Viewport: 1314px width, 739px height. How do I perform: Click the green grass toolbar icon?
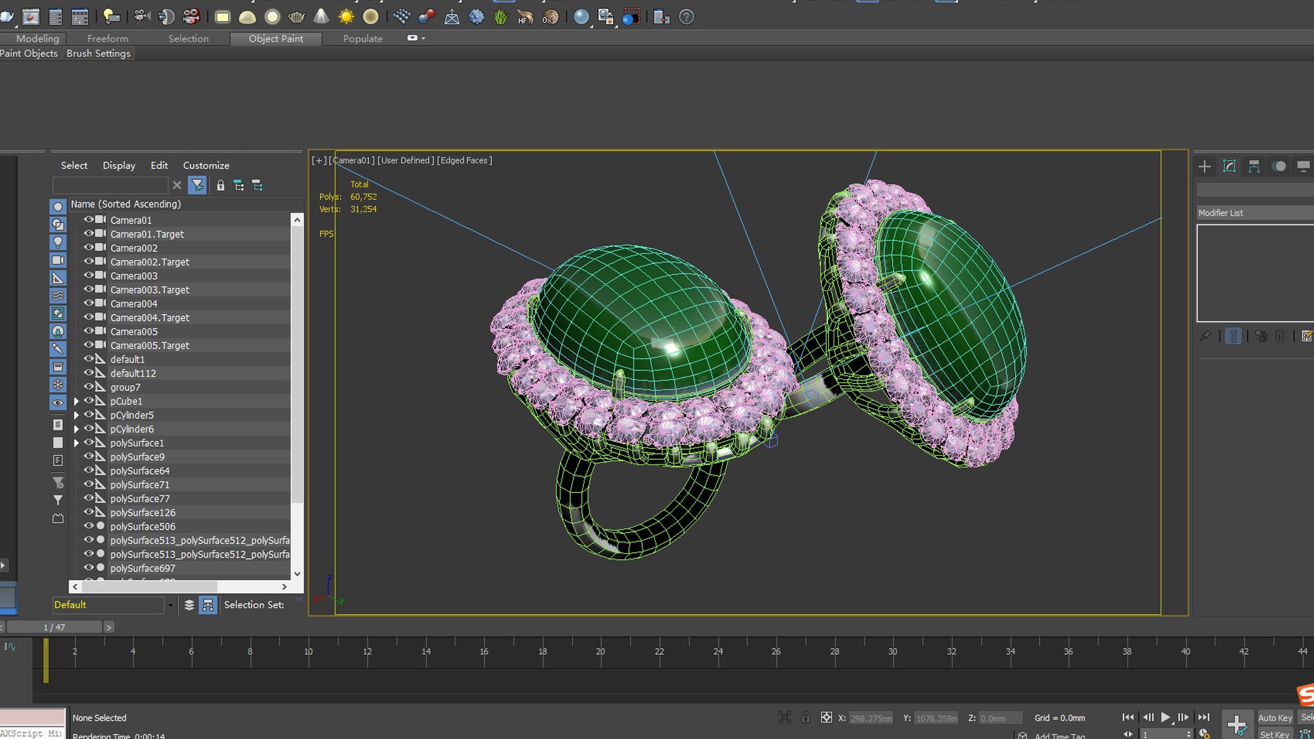501,16
